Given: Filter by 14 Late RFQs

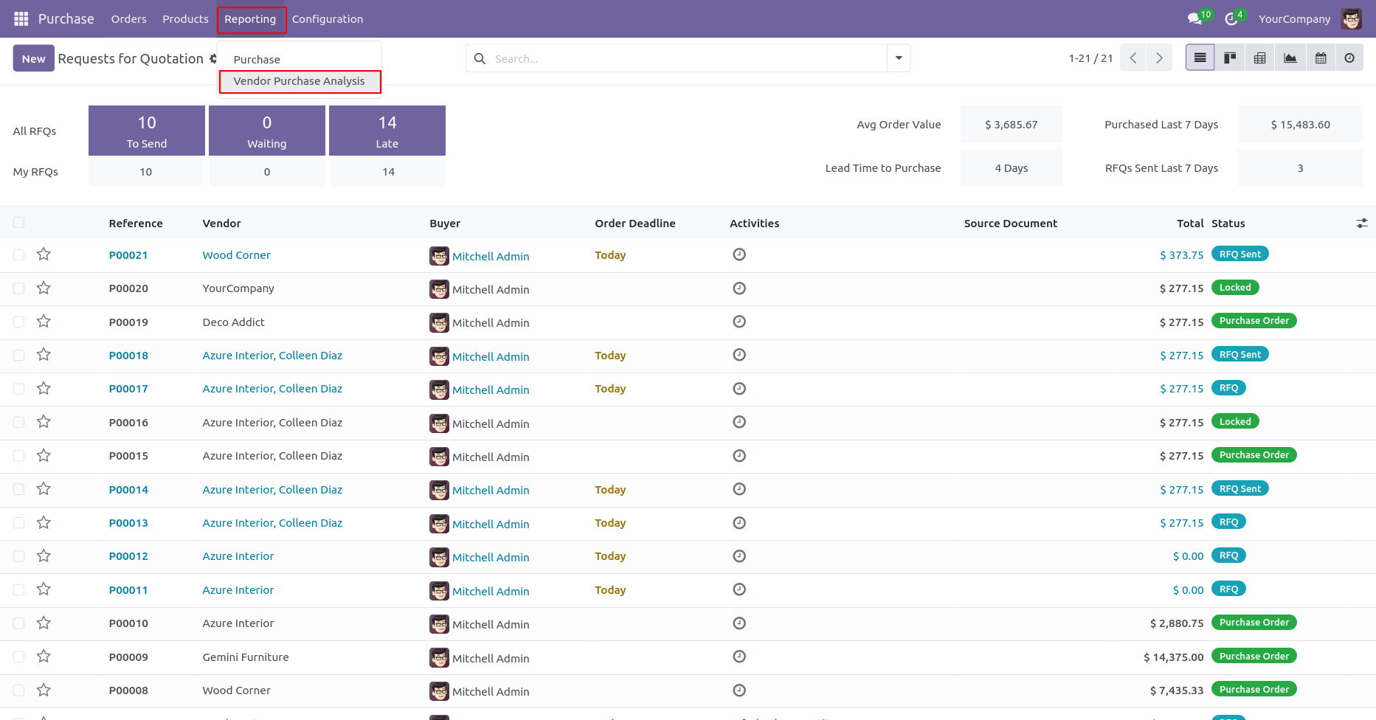Looking at the screenshot, I should click(387, 131).
